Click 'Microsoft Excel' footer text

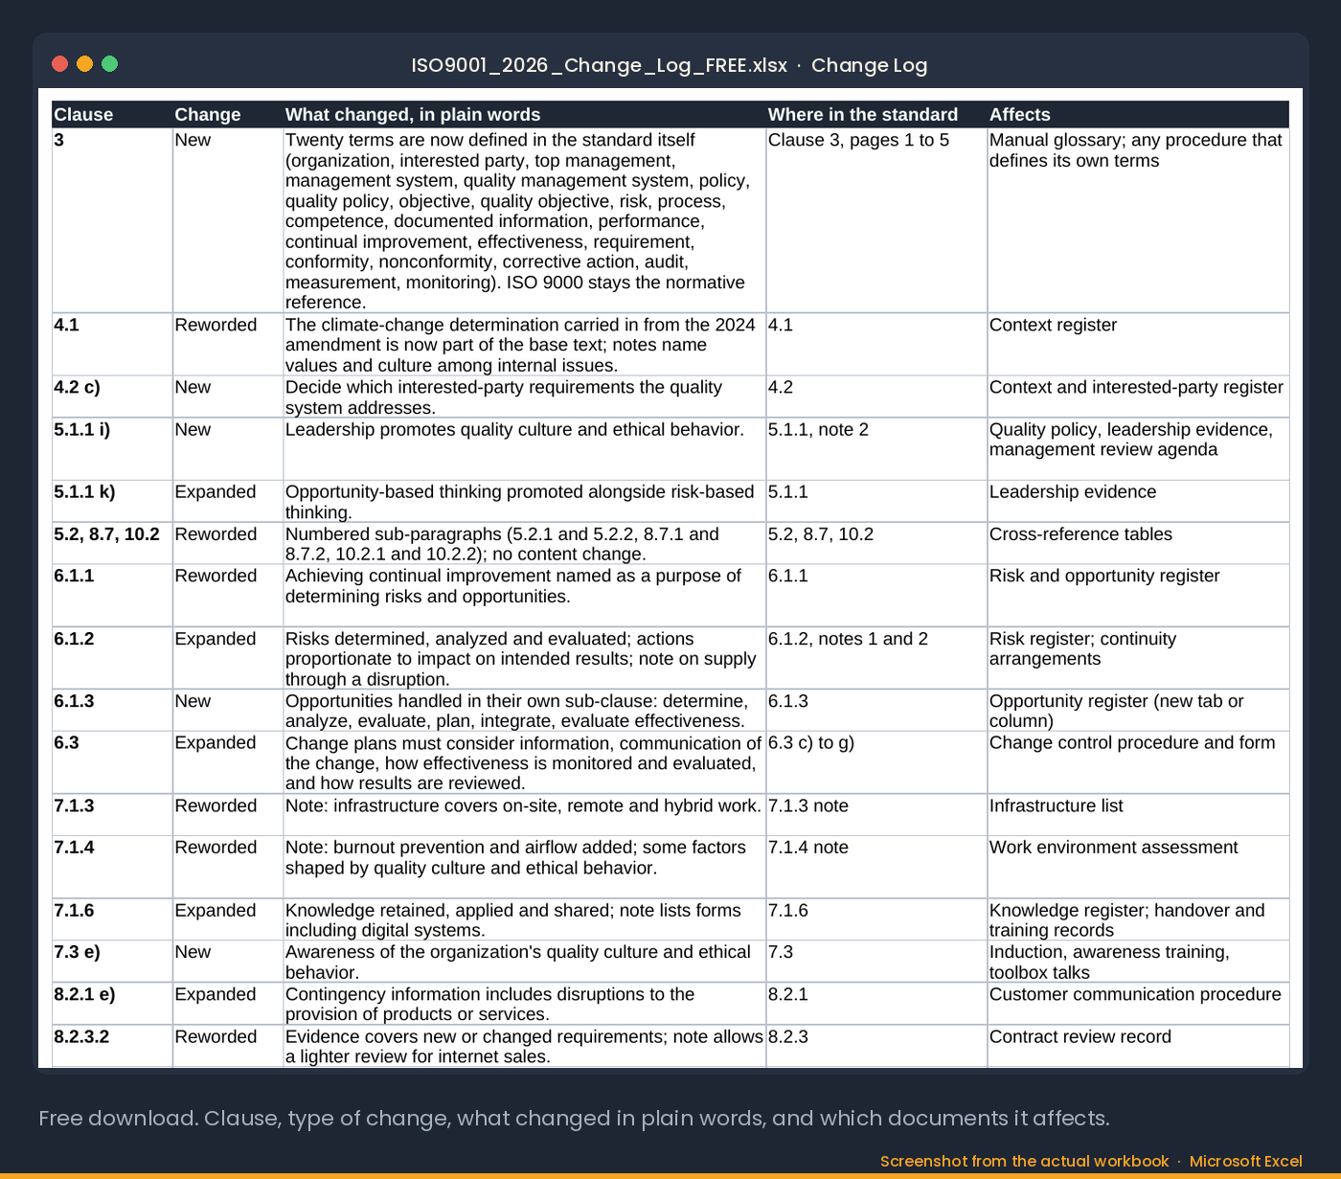[x=1245, y=1161]
